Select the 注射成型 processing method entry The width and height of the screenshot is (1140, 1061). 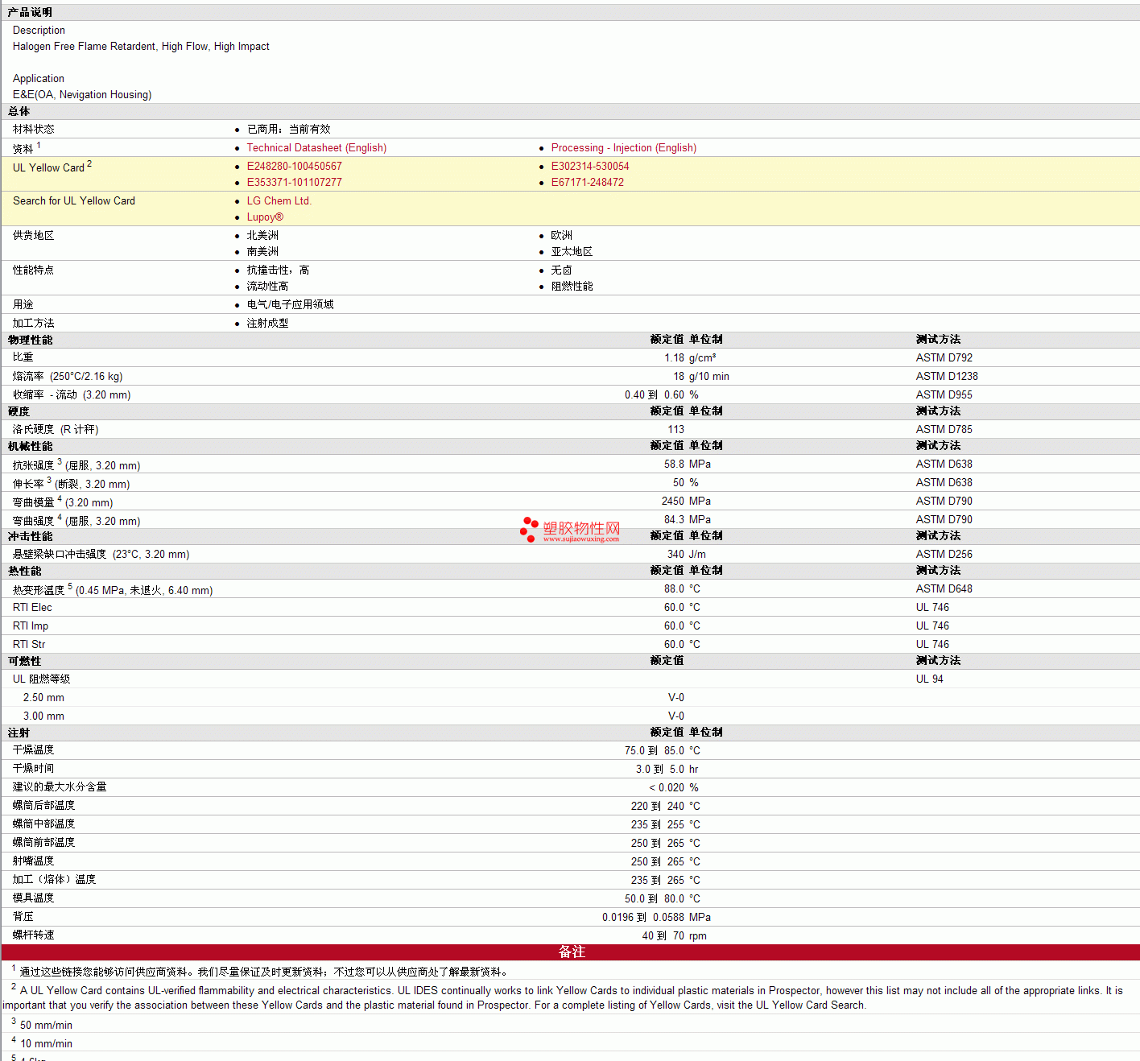[x=267, y=324]
